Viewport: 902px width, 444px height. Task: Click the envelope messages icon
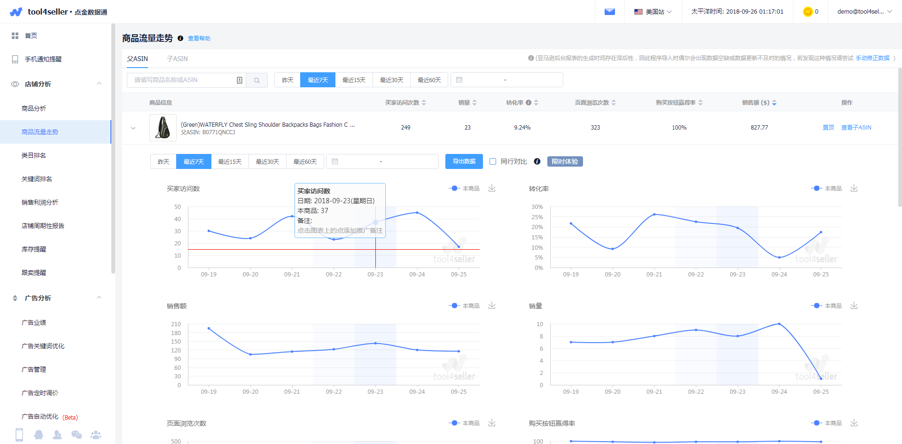pos(609,12)
